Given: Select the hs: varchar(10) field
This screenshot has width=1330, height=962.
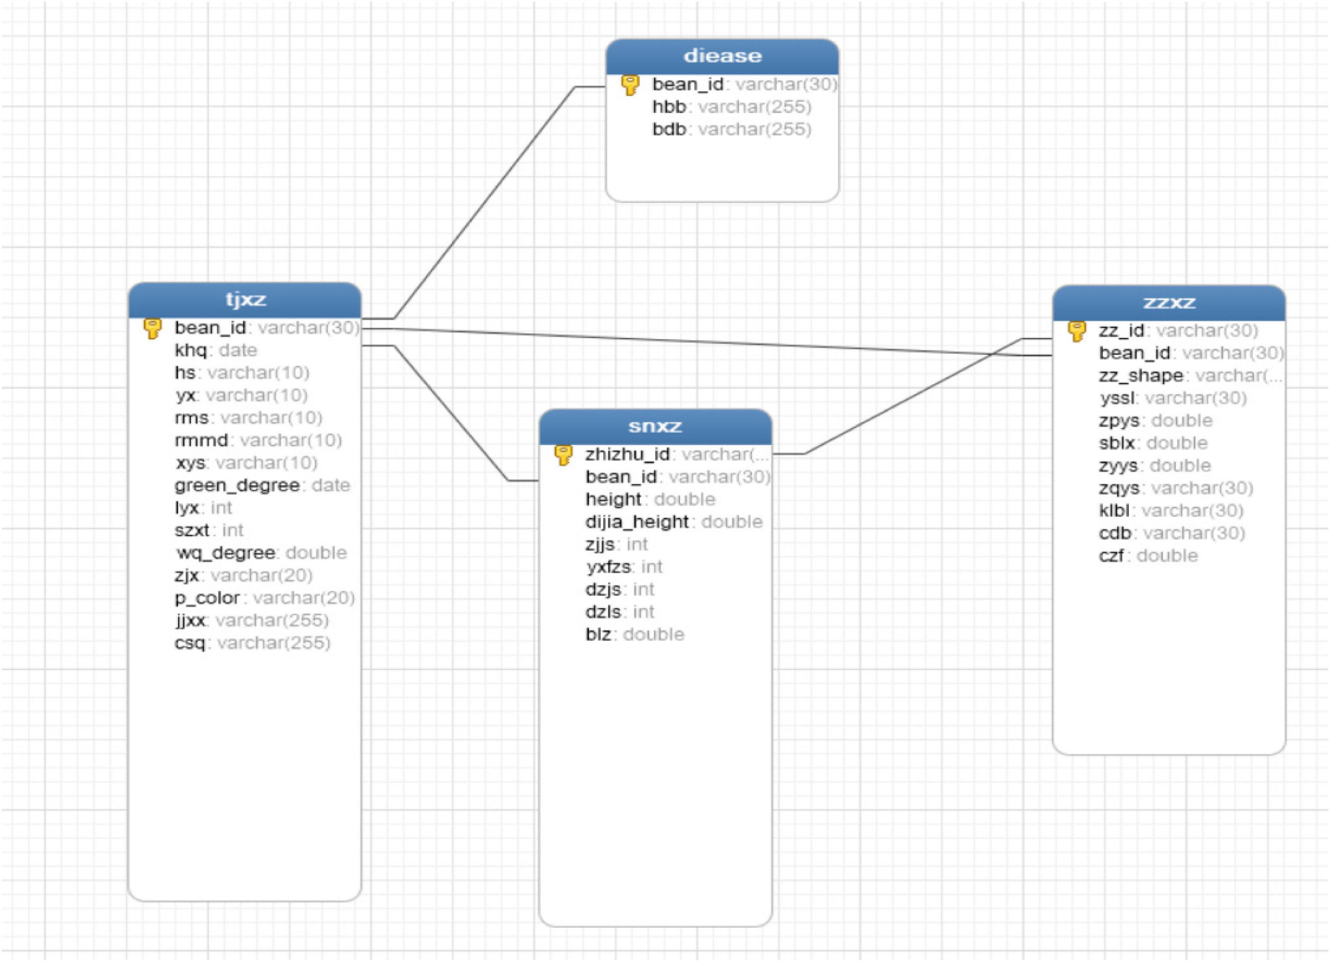Looking at the screenshot, I should (242, 373).
